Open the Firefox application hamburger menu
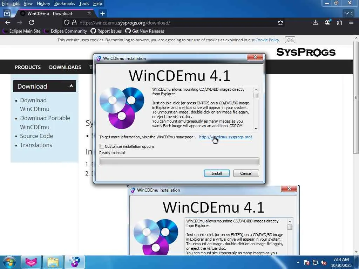Image resolution: width=359 pixels, height=269 pixels. point(351,22)
